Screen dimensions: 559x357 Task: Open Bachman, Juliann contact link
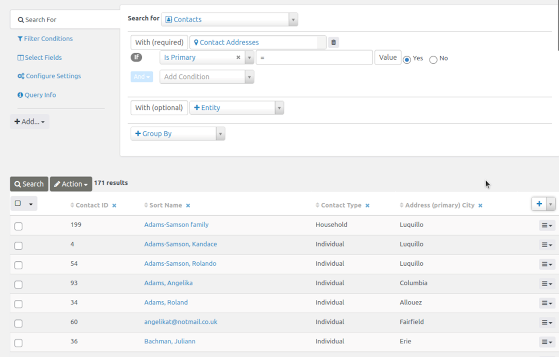coord(170,341)
